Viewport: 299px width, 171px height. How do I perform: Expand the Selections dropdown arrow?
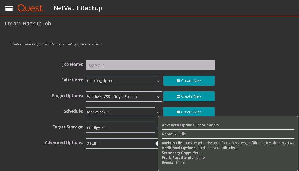click(158, 81)
